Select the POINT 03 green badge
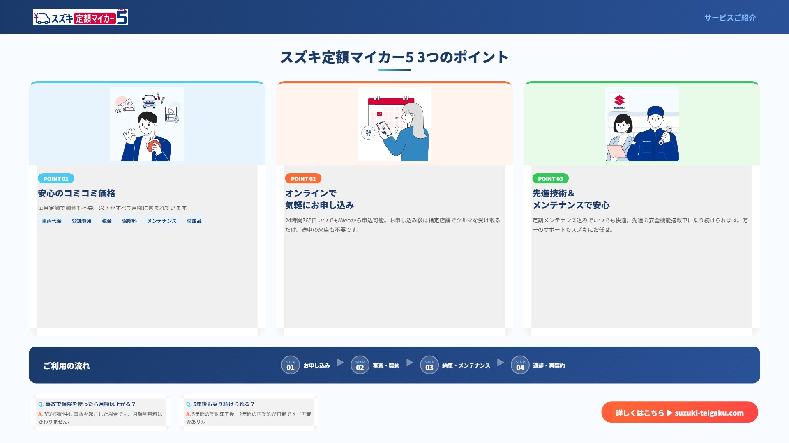Viewport: 789px width, 443px height. click(550, 179)
